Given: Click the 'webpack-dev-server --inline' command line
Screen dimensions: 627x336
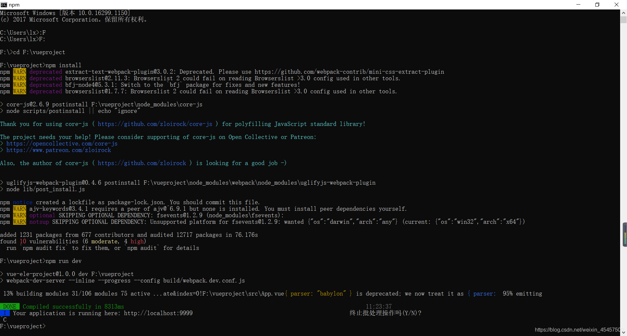Looking at the screenshot, I should (x=122, y=281).
